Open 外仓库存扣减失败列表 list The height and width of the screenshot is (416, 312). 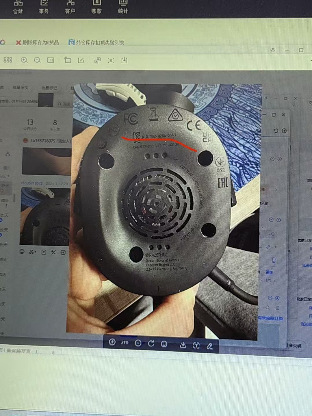tap(96, 42)
